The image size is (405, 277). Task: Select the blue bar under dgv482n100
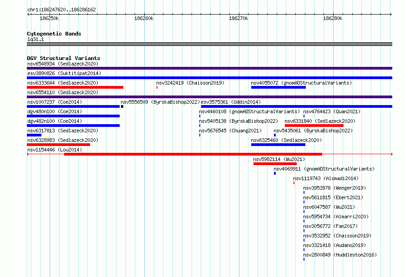[73, 126]
